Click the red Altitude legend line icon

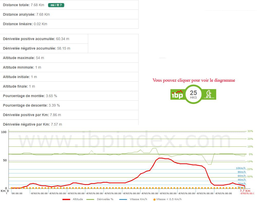(66, 199)
